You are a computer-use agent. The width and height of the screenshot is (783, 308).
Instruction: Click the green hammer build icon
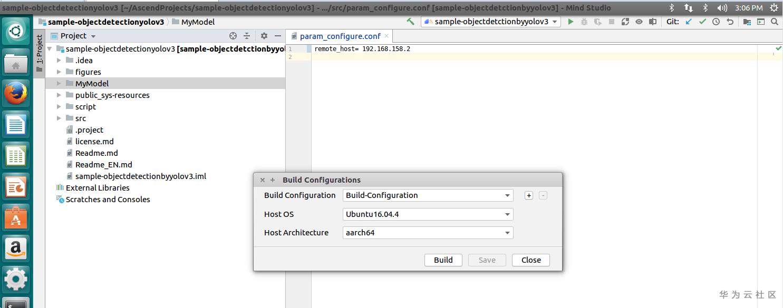point(410,22)
